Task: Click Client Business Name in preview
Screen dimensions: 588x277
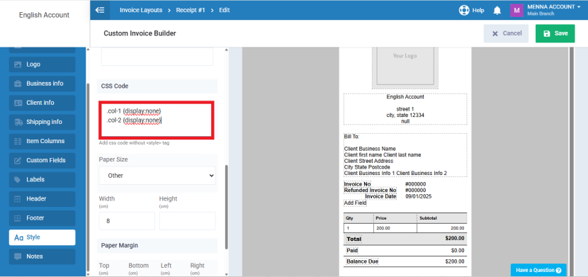Action: (370, 149)
